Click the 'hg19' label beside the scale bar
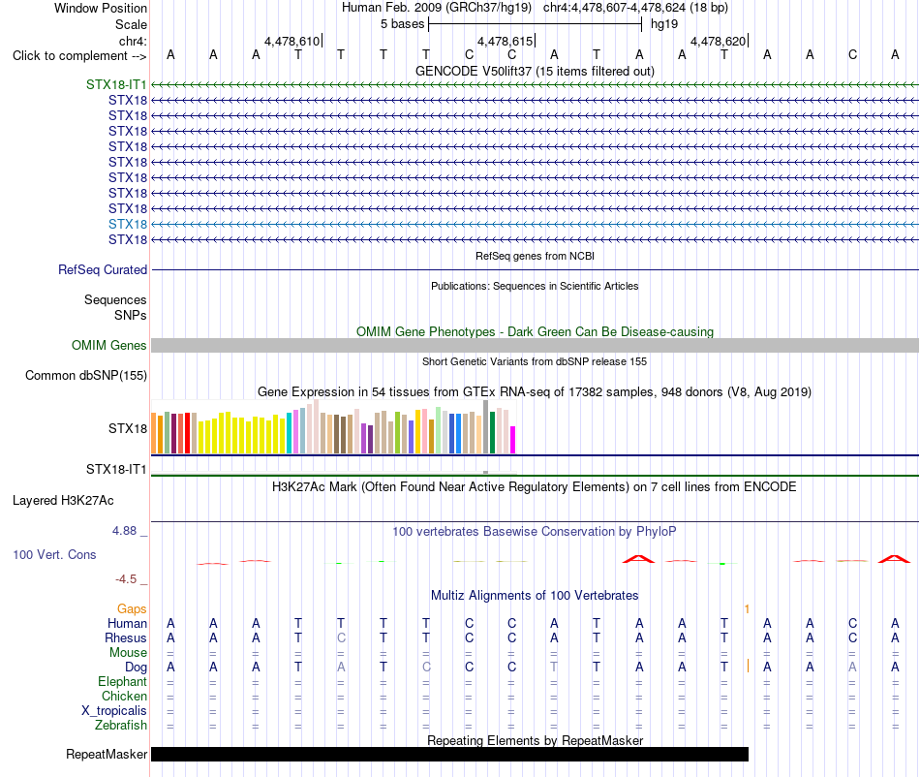 664,24
